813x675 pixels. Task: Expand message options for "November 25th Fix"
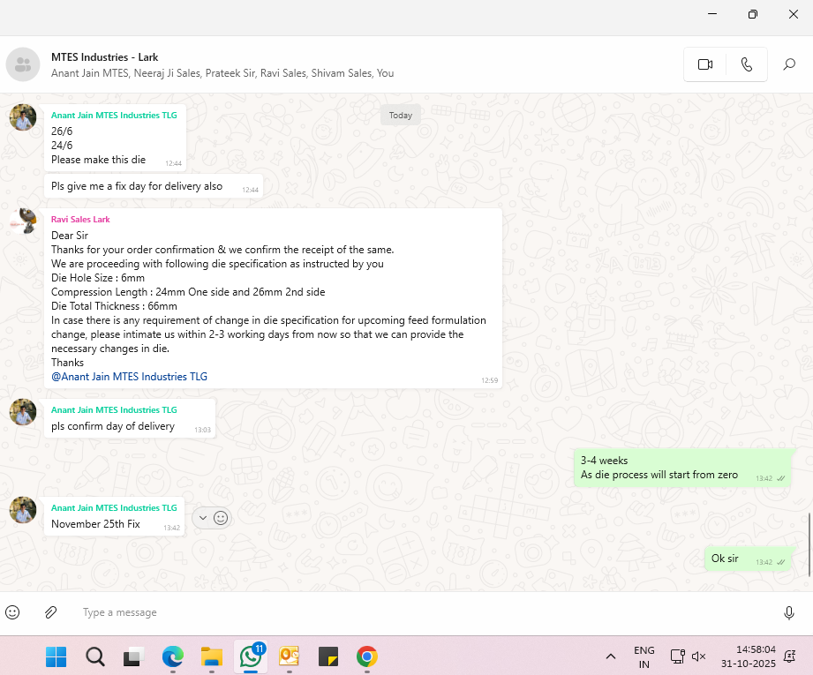(x=203, y=518)
